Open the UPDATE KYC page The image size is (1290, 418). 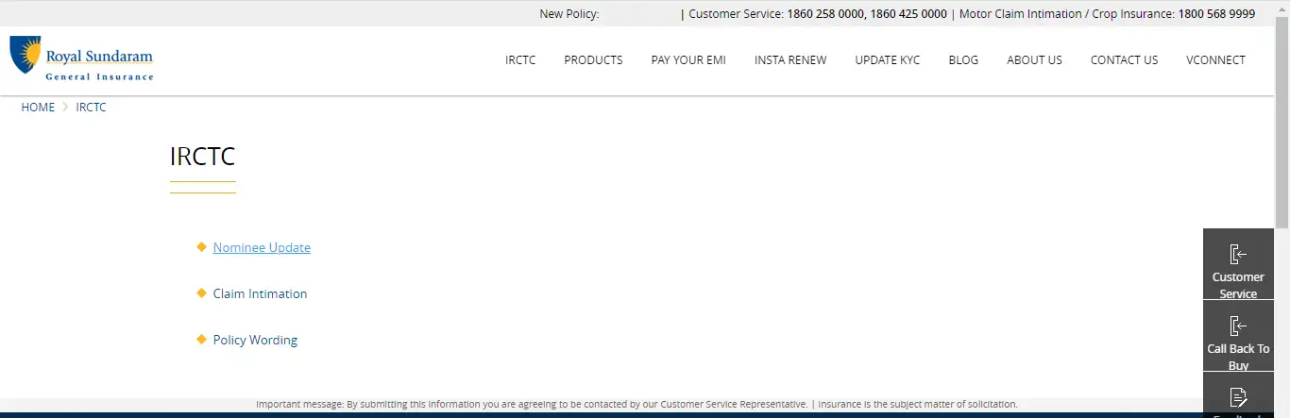pos(887,59)
